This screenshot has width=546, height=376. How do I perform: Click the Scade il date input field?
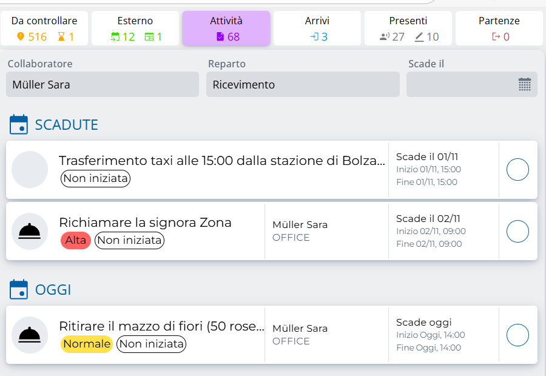pos(461,85)
